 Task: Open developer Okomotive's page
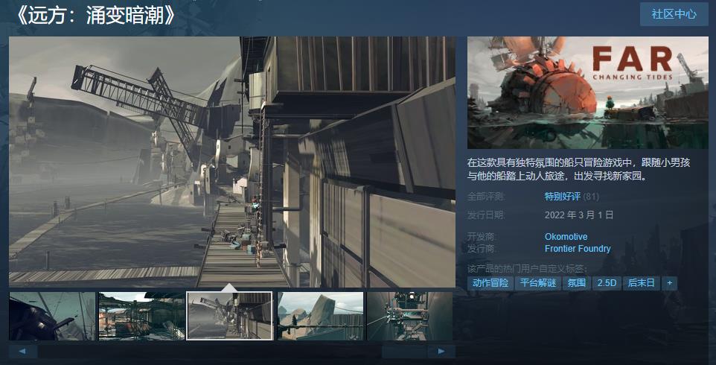(566, 237)
